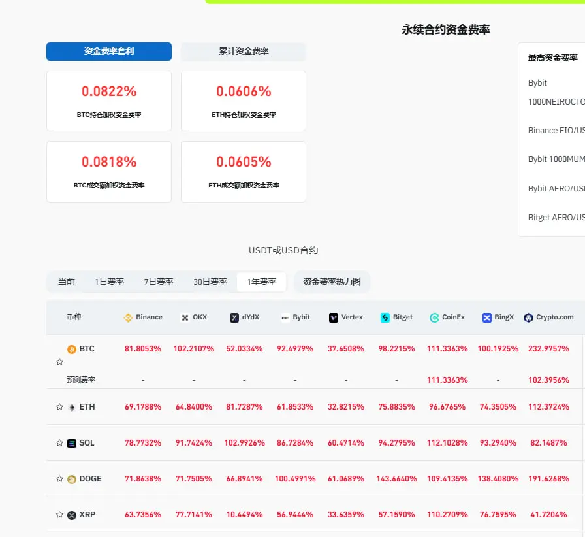Viewport: 585px width, 537px height.
Task: Click the USDT或USD合约 section heading
Action: click(x=283, y=250)
